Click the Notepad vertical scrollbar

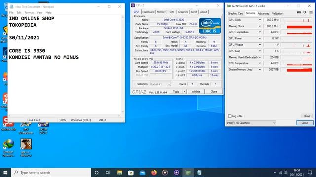pos(123,64)
